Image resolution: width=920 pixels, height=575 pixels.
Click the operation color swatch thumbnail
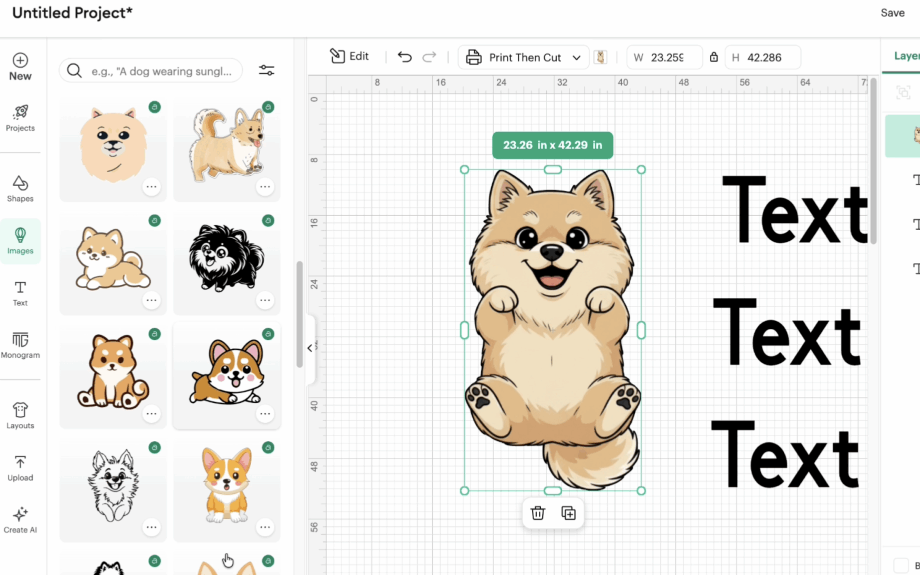click(x=601, y=57)
